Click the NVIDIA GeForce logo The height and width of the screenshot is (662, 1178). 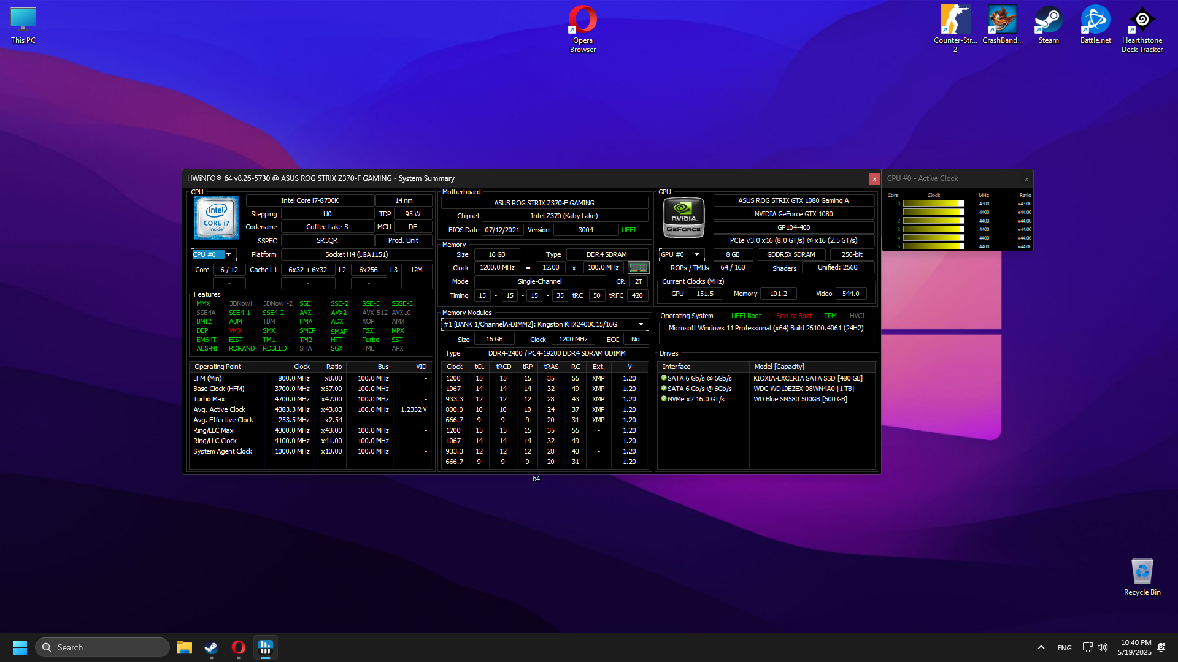pos(683,218)
